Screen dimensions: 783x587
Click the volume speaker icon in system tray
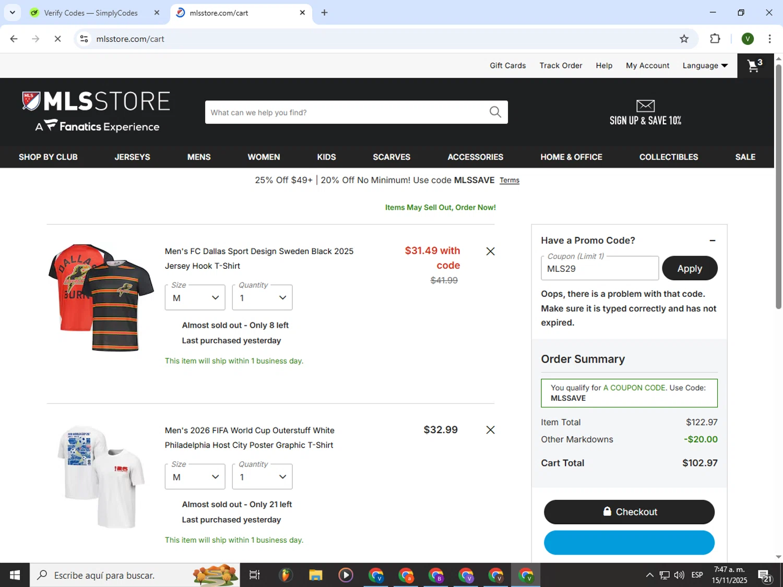pyautogui.click(x=679, y=575)
